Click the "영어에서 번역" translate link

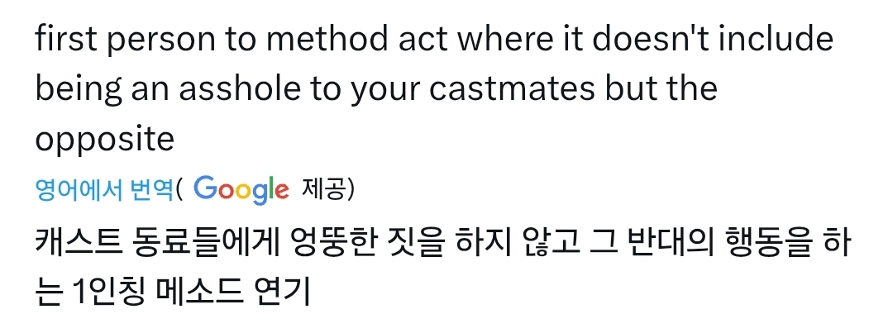103,190
